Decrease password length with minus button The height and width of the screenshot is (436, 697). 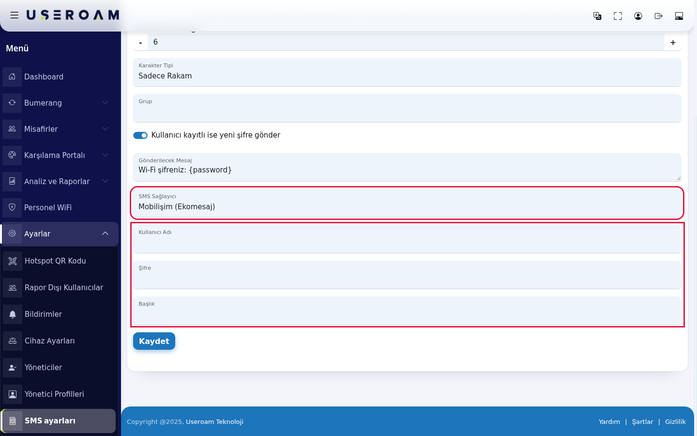[x=140, y=43]
